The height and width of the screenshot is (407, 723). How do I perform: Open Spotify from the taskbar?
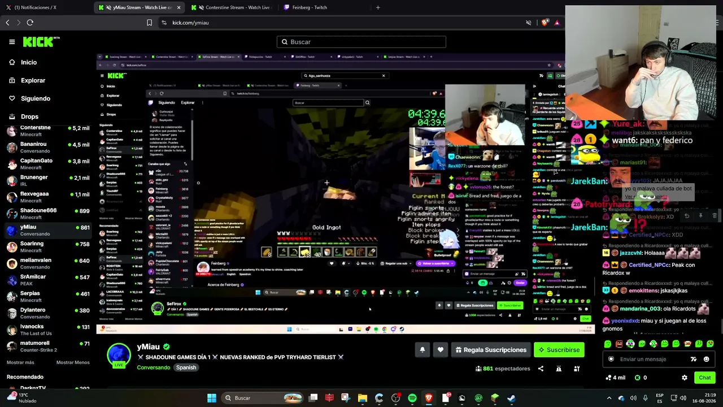pos(412,398)
